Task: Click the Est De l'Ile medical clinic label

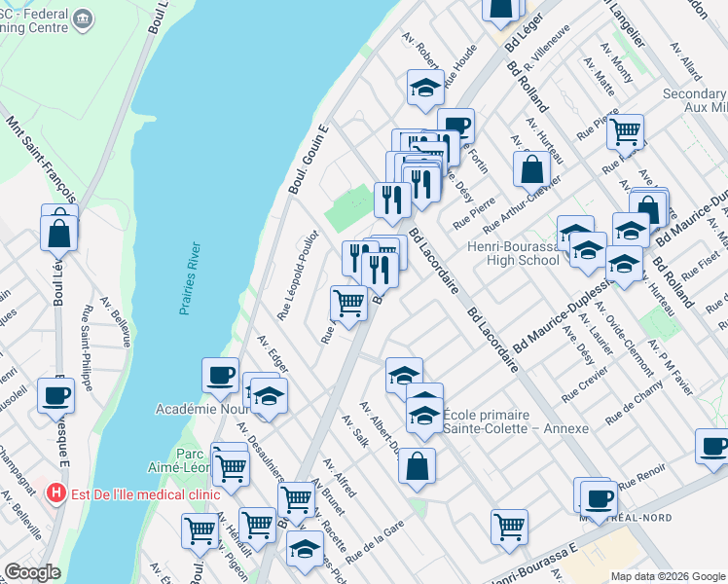Action: point(145,494)
